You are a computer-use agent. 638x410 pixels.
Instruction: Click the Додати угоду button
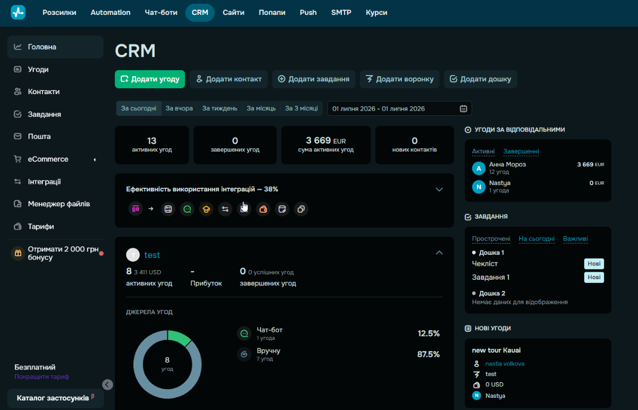point(150,79)
